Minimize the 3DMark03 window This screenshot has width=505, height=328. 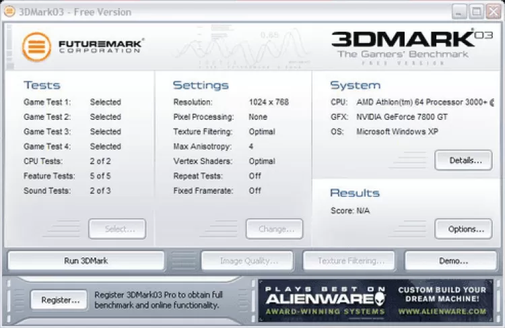459,11
